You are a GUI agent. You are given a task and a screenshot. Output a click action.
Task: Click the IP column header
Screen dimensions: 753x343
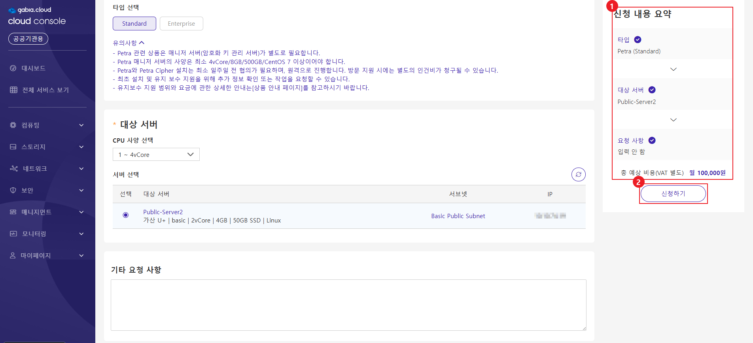pyautogui.click(x=550, y=194)
